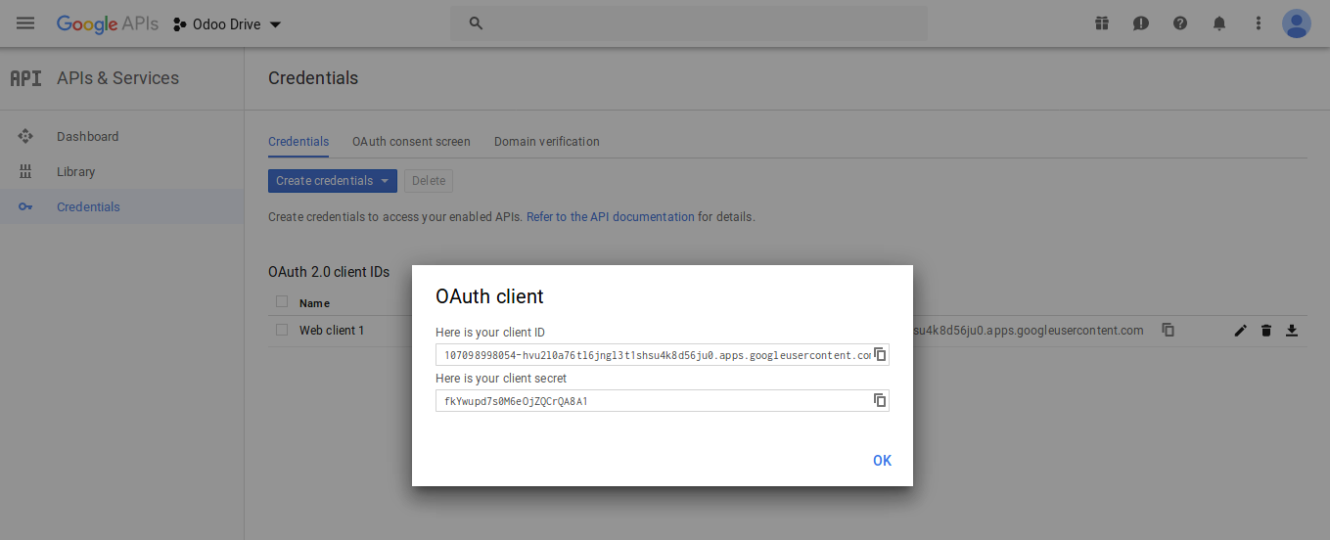1330x540 pixels.
Task: Switch to Domain verification tab
Action: coord(546,142)
